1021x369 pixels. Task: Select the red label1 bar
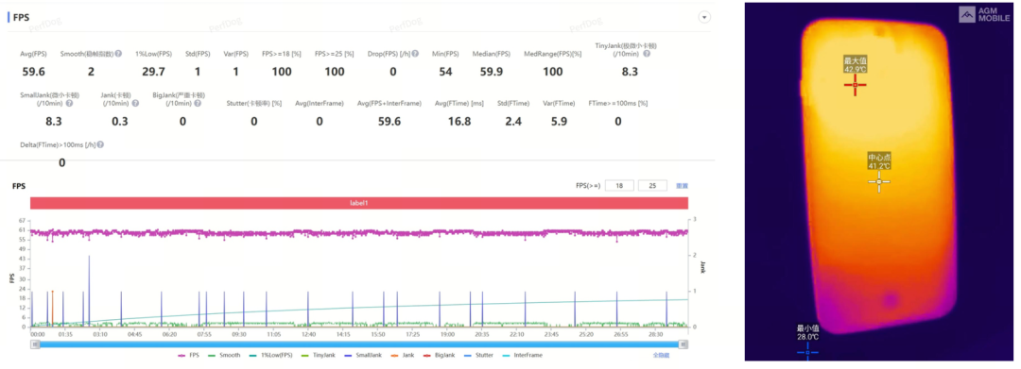[x=359, y=203]
